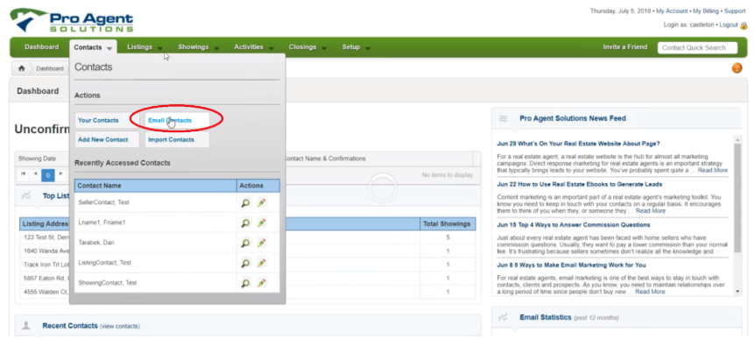Open the Activities menu
Image resolution: width=755 pixels, height=339 pixels.
coord(249,47)
